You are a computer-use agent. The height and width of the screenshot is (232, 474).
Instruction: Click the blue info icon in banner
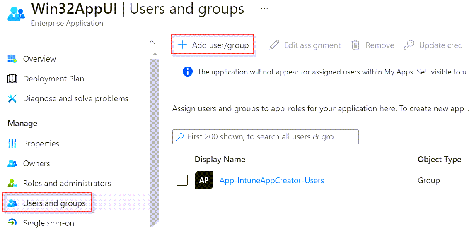187,72
